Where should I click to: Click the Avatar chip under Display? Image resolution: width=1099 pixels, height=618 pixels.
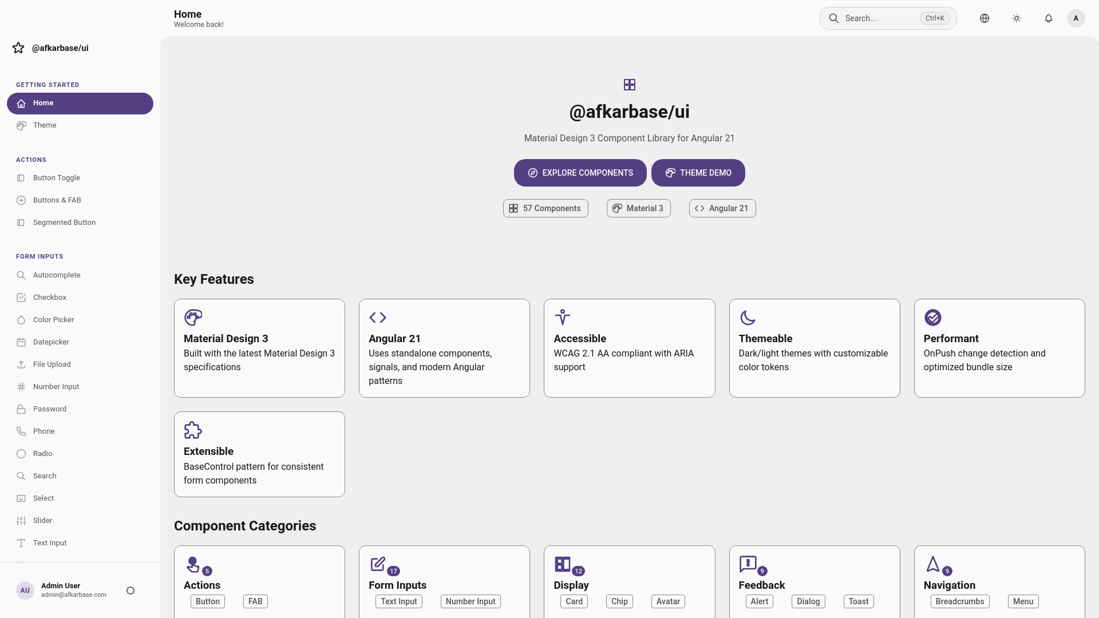[668, 601]
